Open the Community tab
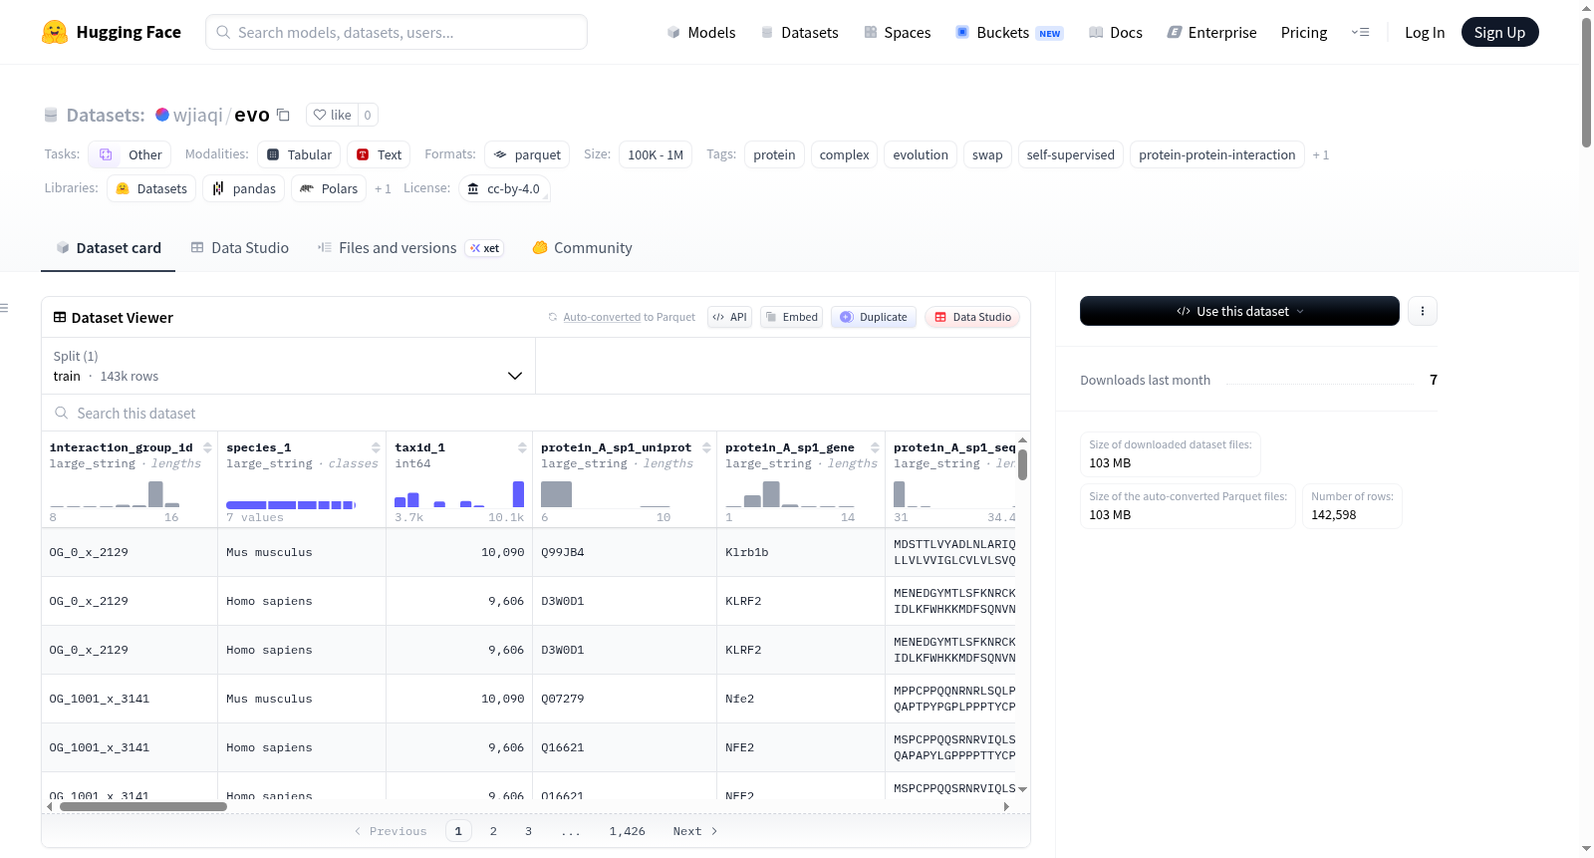Screen dimensions: 1594x858 click(x=582, y=248)
